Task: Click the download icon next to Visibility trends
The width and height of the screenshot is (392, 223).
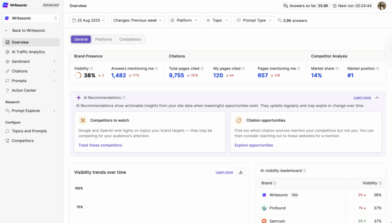Action: click(x=240, y=172)
